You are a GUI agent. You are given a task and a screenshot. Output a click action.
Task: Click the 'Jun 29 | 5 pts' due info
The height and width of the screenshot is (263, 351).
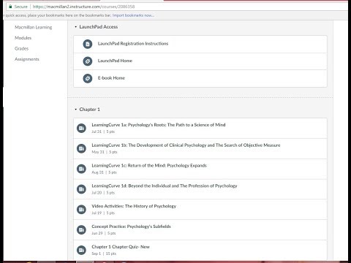[104, 233]
